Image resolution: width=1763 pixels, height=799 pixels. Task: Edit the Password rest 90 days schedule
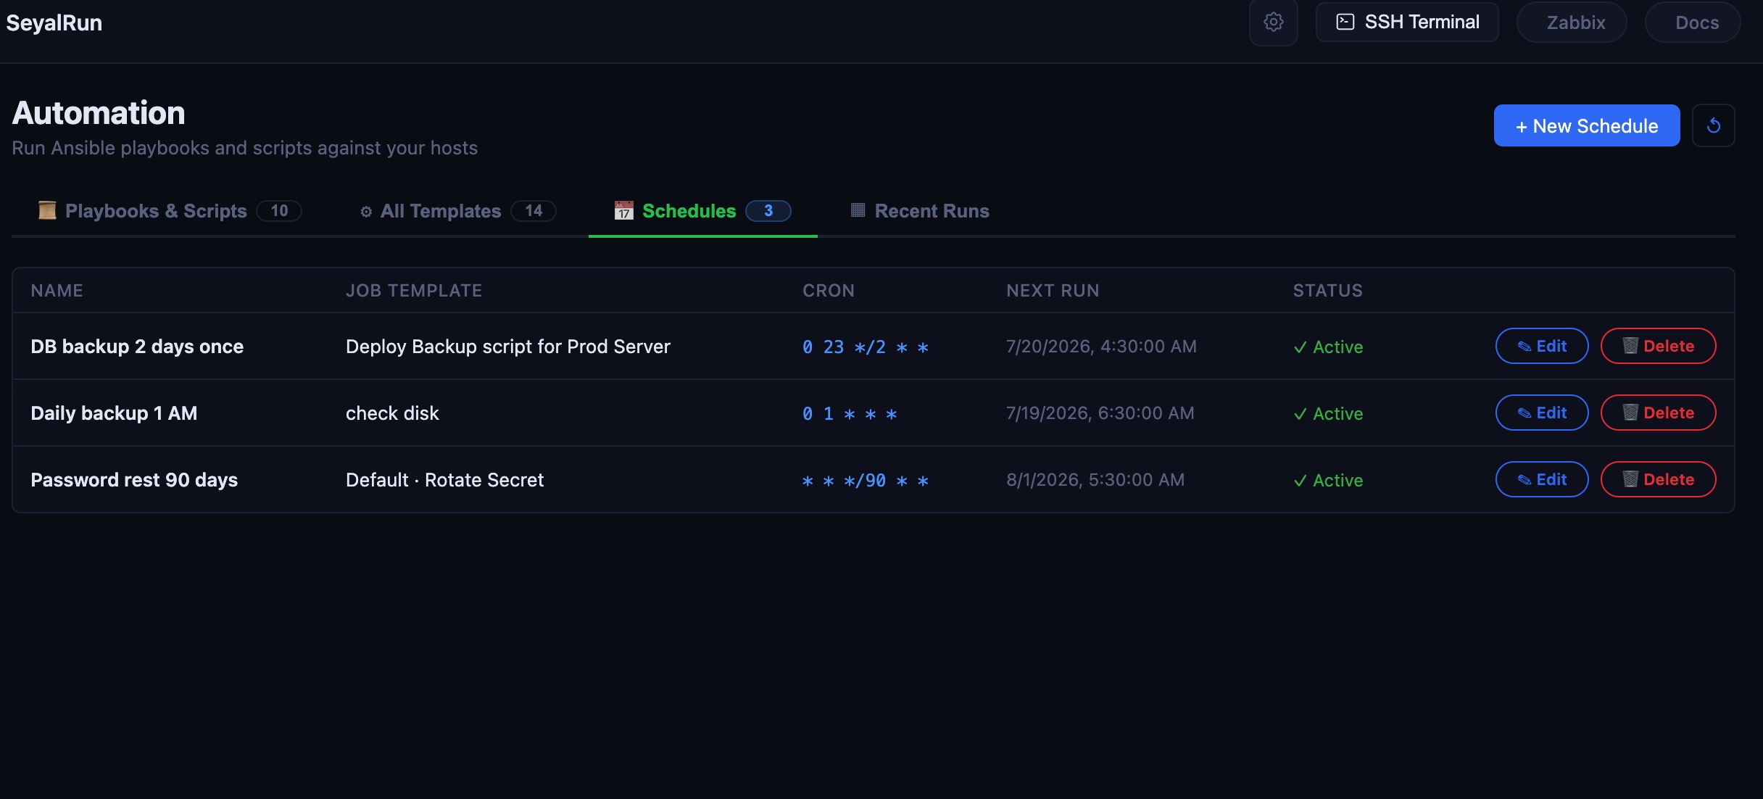tap(1542, 479)
